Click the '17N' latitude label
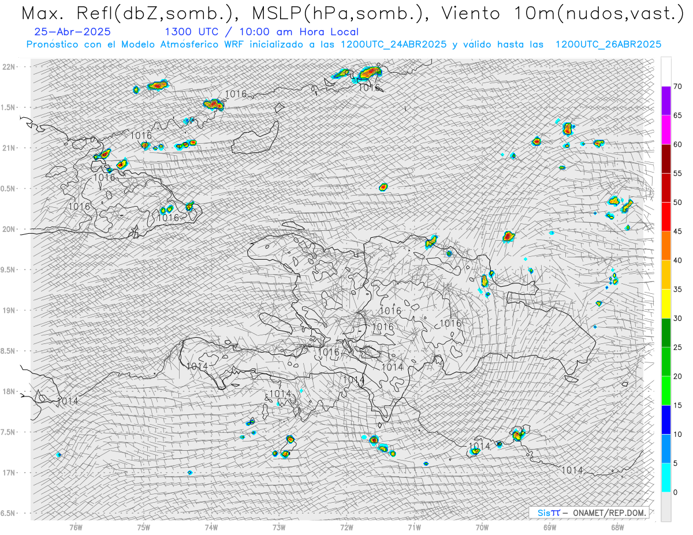Image resolution: width=693 pixels, height=535 pixels. [x=9, y=473]
